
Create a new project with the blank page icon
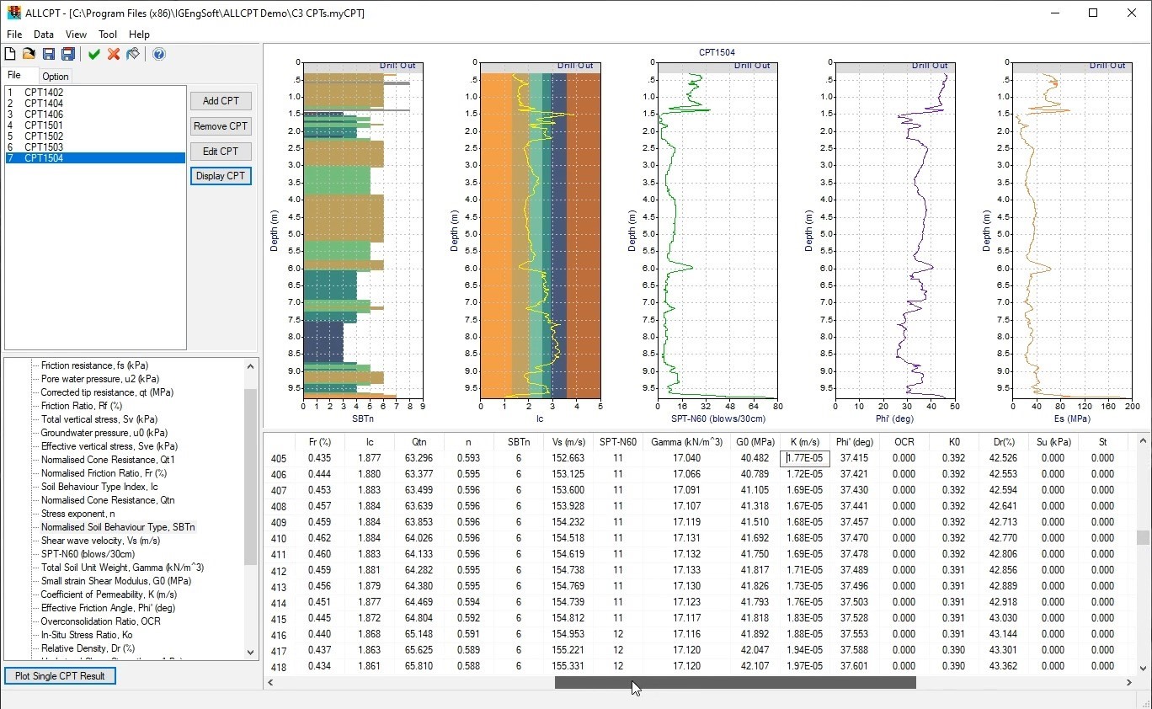tap(10, 54)
